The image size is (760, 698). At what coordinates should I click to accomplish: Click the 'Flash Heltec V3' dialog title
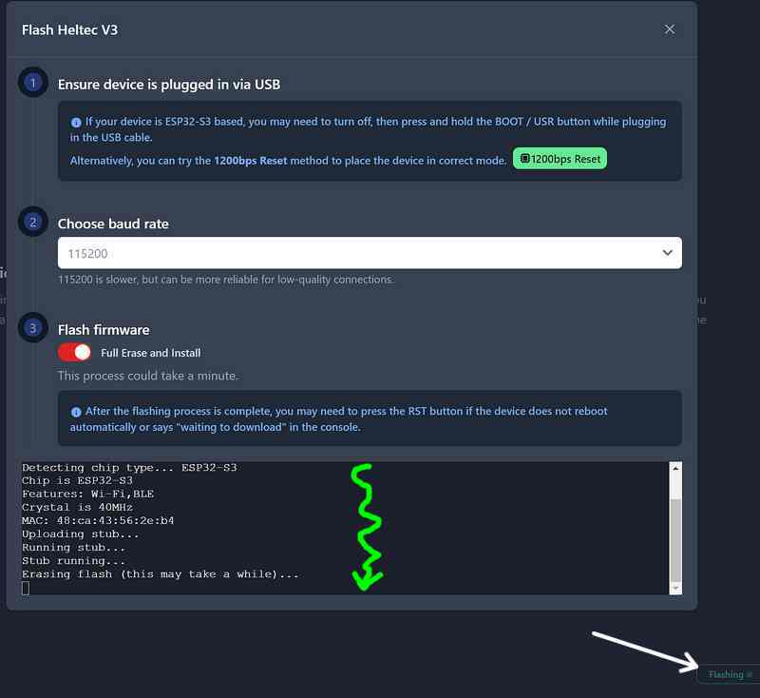click(x=69, y=30)
